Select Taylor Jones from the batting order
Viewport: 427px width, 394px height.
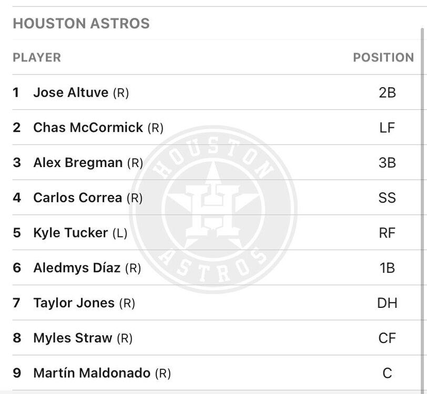(74, 303)
